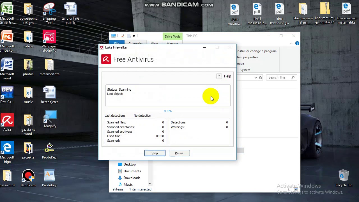This screenshot has height=202, width=359.
Task: Open powerpoint designs folder
Action: coord(28,13)
